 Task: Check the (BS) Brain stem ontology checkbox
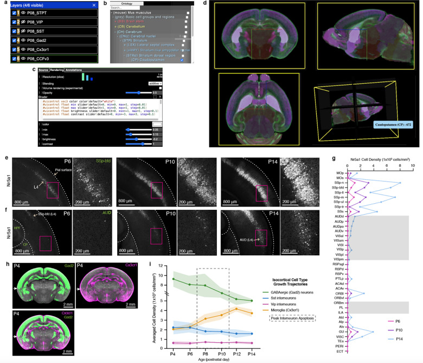[186, 21]
